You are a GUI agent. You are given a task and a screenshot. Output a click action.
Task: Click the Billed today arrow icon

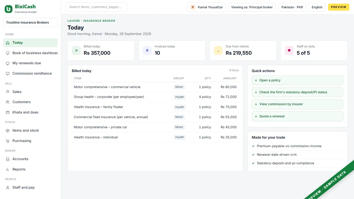[76, 51]
